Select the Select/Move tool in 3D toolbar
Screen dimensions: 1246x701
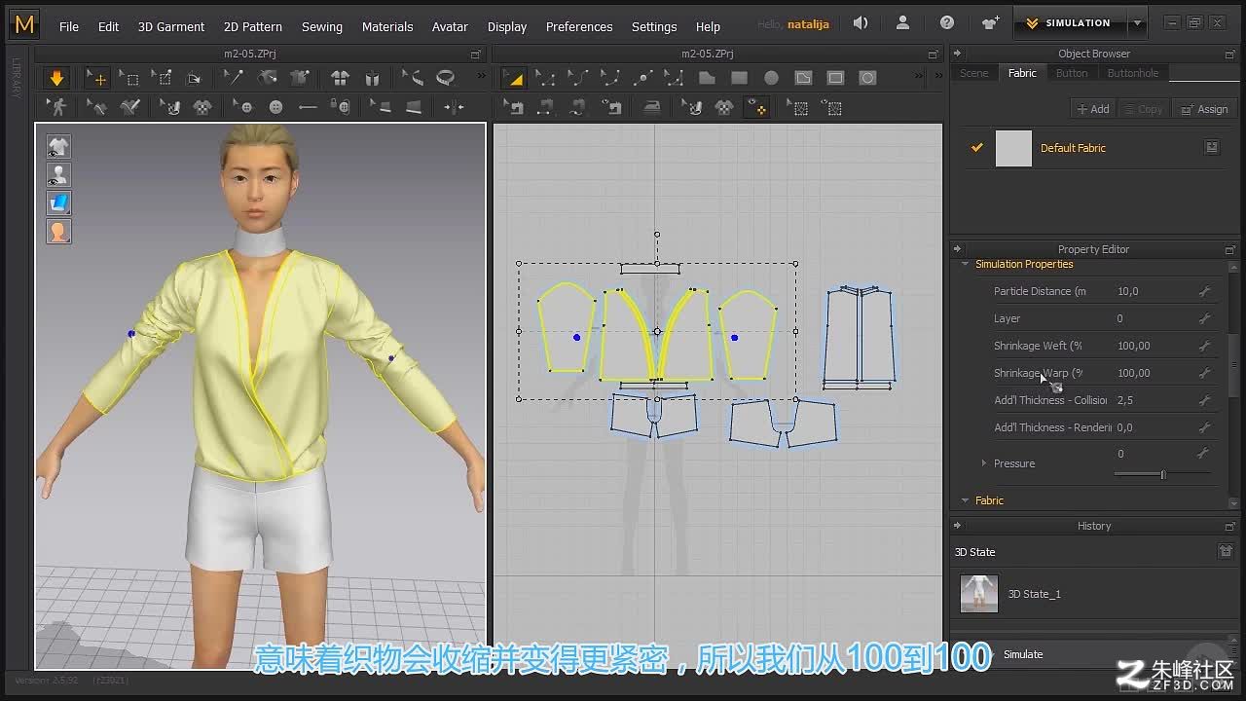coord(96,78)
